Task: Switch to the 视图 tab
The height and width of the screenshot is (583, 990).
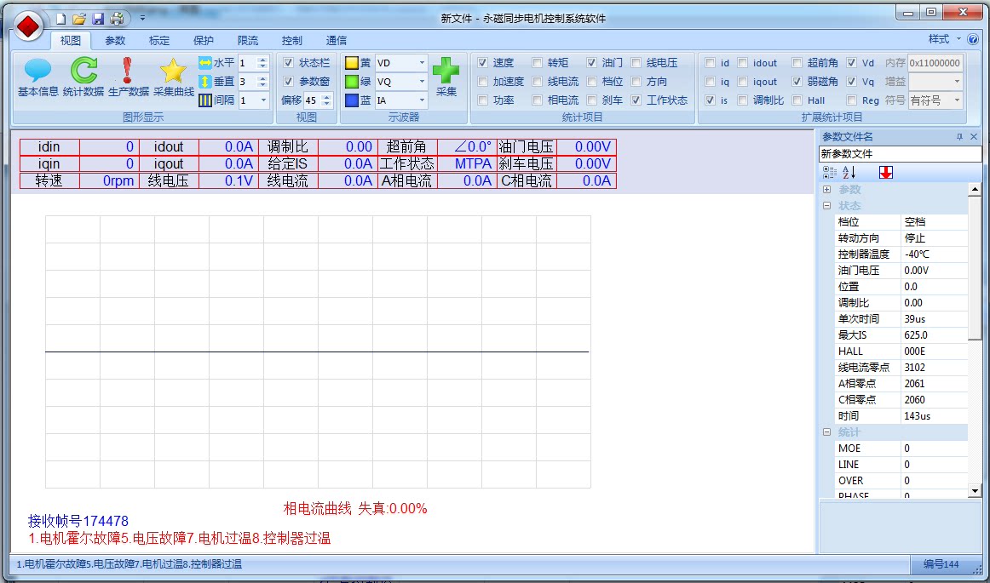Action: coord(71,40)
